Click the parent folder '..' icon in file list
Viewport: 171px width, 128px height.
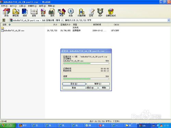[x=2, y=28]
